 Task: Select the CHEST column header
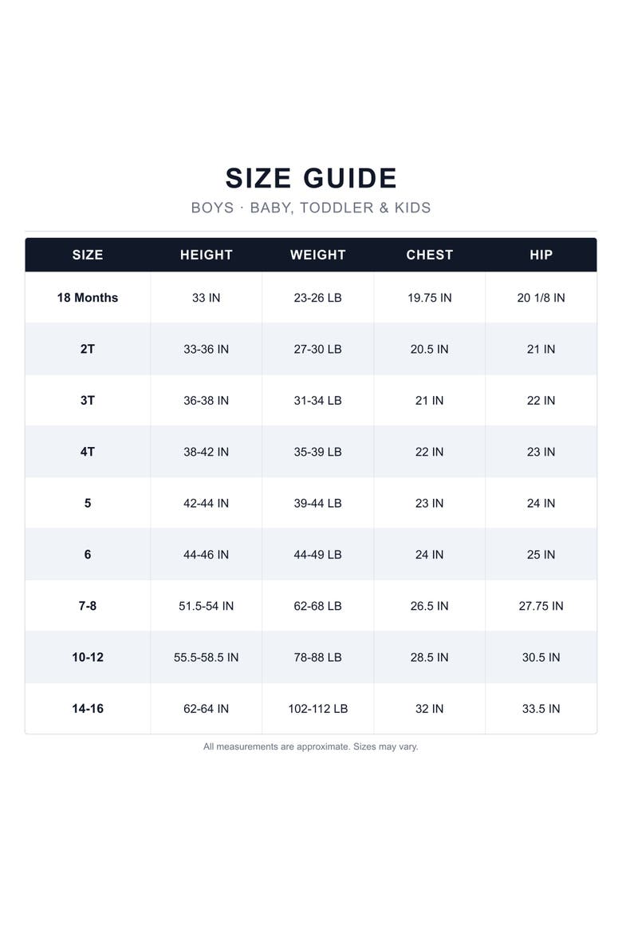pyautogui.click(x=429, y=255)
